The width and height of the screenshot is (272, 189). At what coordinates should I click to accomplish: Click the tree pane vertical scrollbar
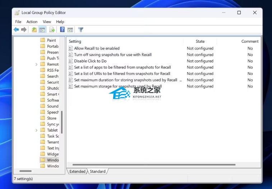(62, 122)
